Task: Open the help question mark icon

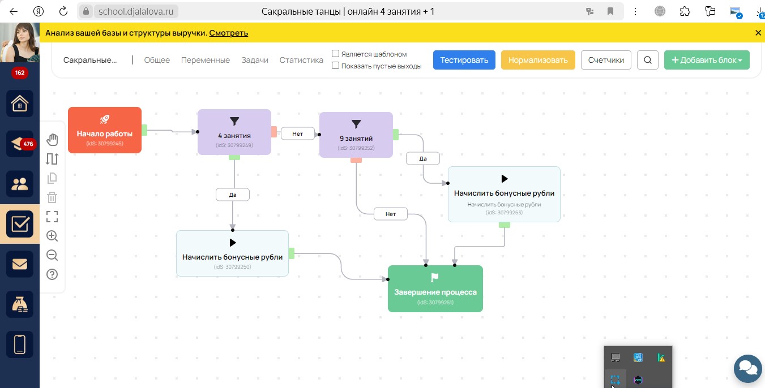Action: [x=52, y=275]
